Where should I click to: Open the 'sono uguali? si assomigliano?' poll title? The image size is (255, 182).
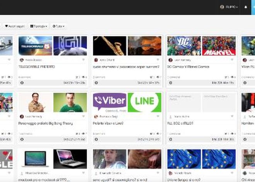120,180
